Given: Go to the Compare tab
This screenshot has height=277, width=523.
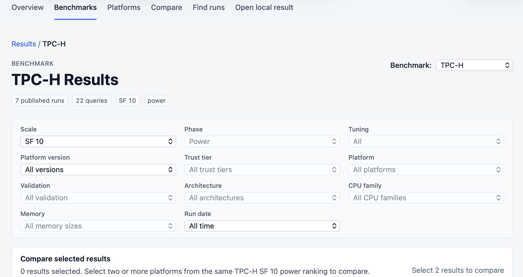Looking at the screenshot, I should point(167,7).
